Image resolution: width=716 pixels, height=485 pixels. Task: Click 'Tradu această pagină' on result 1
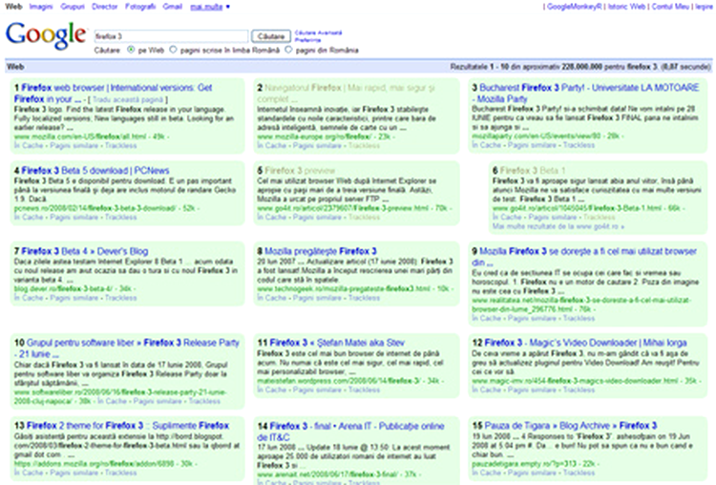point(130,99)
